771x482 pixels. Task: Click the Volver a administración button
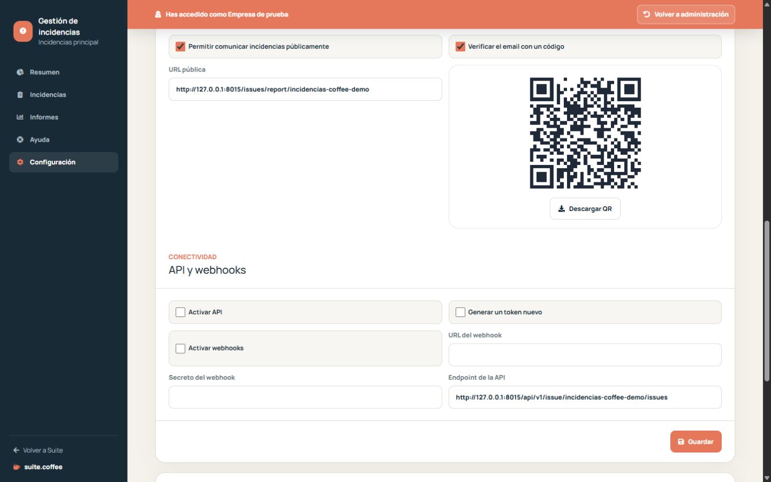click(x=686, y=15)
